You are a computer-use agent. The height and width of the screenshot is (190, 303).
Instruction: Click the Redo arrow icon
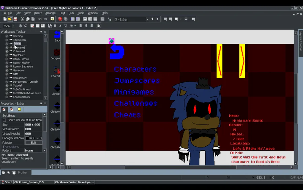45,19
